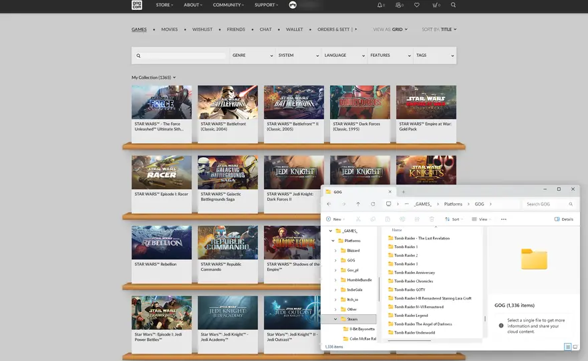
Task: Open the SORT BY: TITLE dropdown
Action: [x=439, y=29]
